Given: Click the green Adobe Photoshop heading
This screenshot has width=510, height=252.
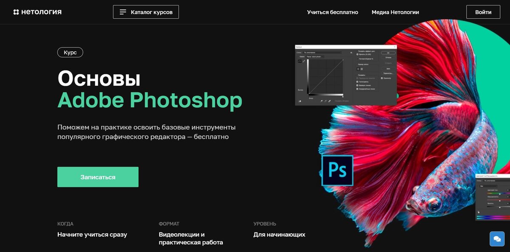Looking at the screenshot, I should pyautogui.click(x=150, y=100).
